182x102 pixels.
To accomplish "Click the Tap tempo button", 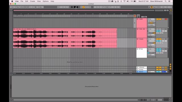I will click(x=18, y=7).
